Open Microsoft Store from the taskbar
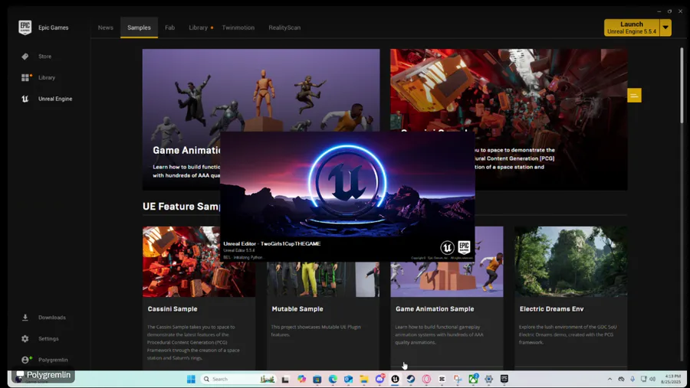 click(x=317, y=379)
